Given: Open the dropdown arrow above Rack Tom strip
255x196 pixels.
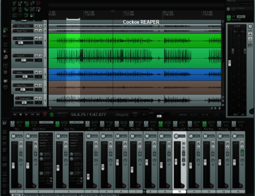Looking at the screenshot, I should pos(82,125).
